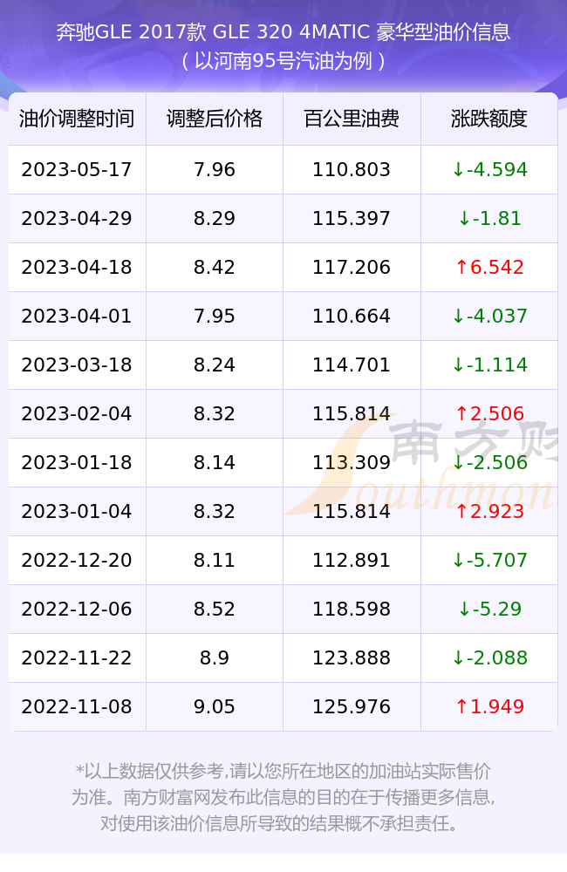Select price value 8.14
The image size is (567, 872).
pos(215,463)
